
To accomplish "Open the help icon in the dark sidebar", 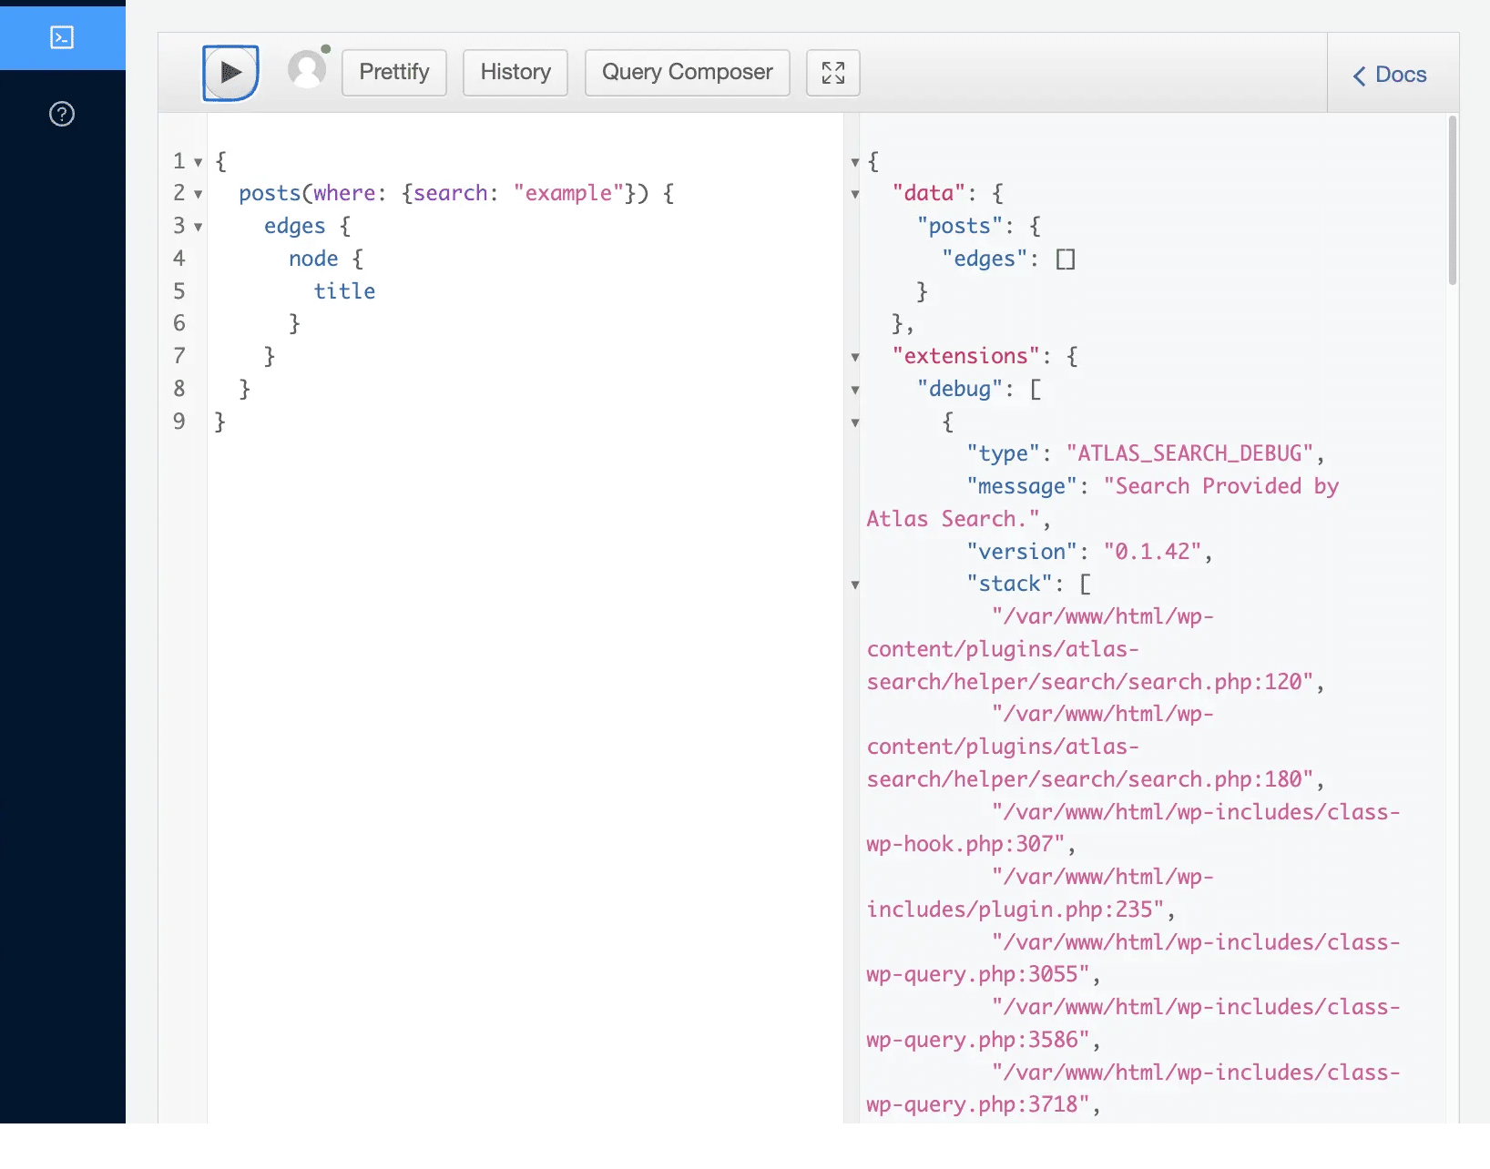I will pos(61,114).
